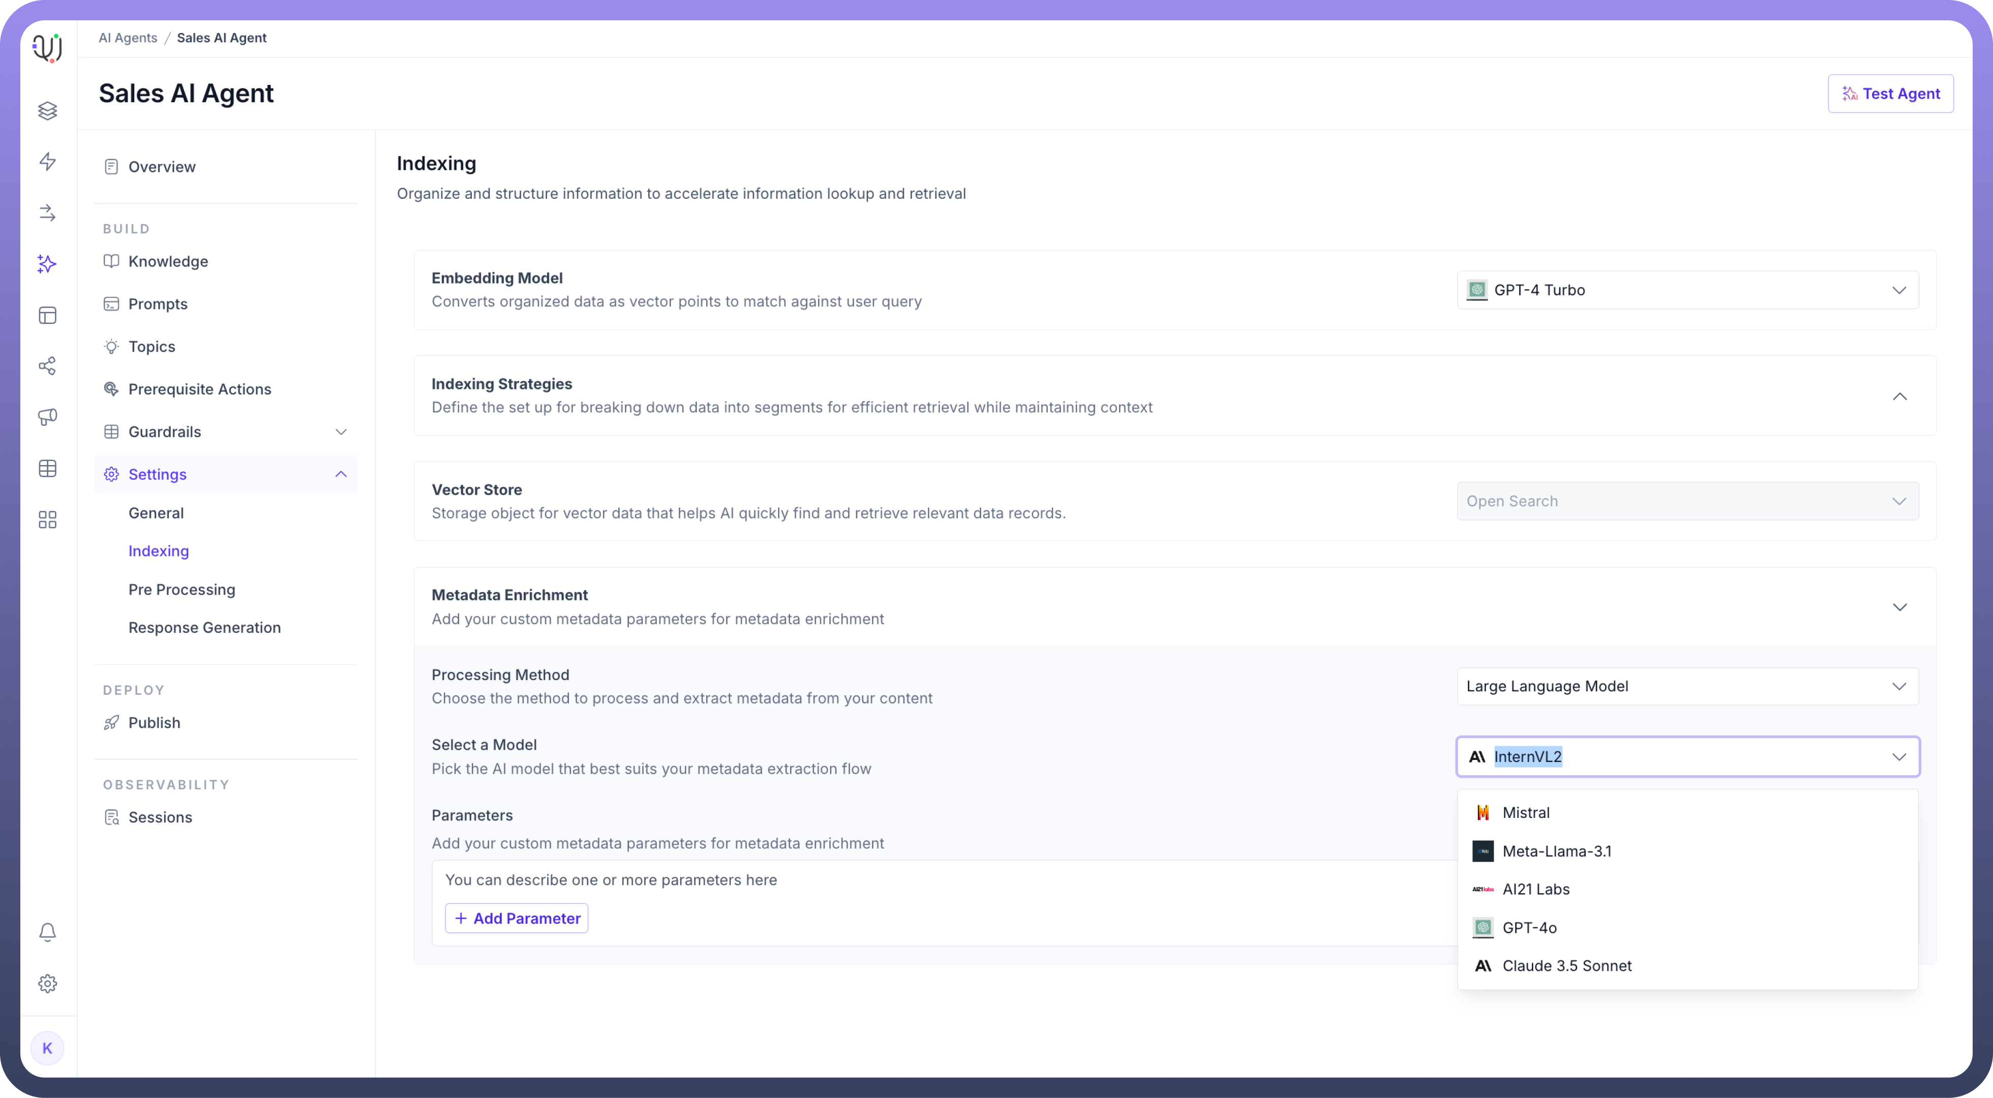Open the four-squares apps grid icon
1993x1098 pixels.
pos(47,520)
